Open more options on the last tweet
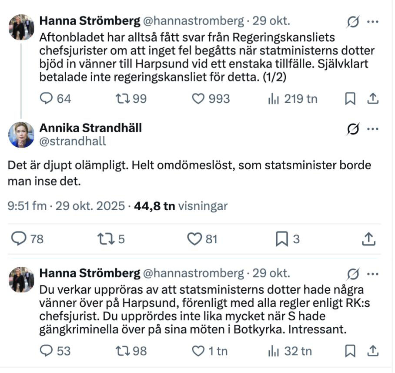Image resolution: width=395 pixels, height=373 pixels. pos(373,274)
